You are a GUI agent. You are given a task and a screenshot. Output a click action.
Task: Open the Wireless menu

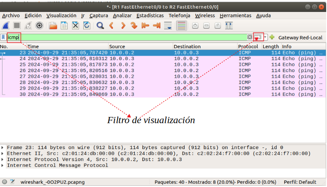[205, 16]
